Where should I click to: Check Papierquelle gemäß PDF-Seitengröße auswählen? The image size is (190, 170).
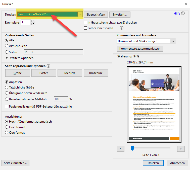7,107
